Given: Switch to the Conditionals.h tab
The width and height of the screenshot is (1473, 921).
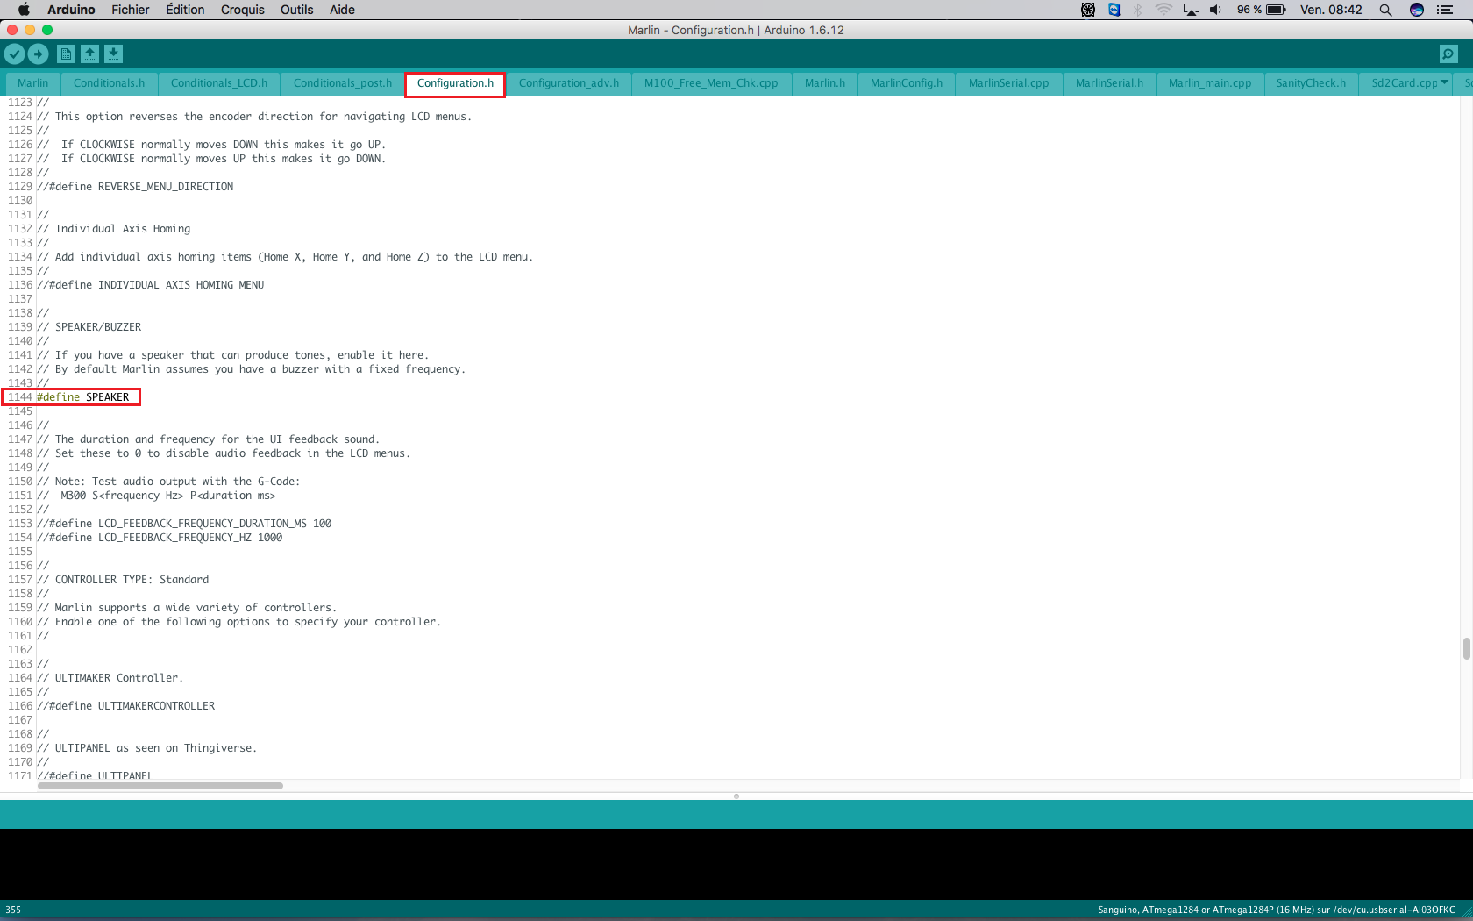Looking at the screenshot, I should tap(109, 83).
